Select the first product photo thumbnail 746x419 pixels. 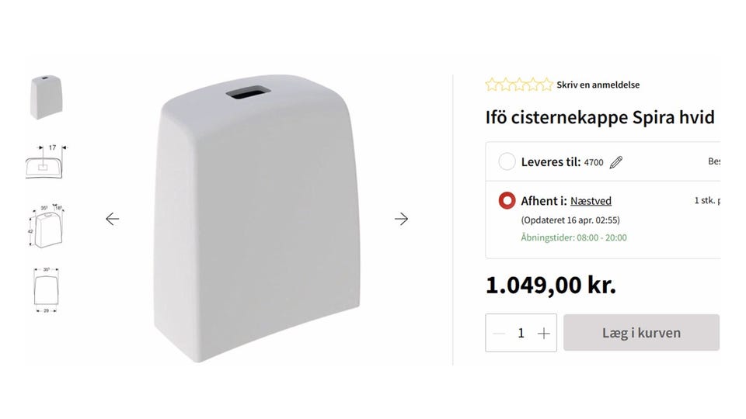(x=45, y=98)
